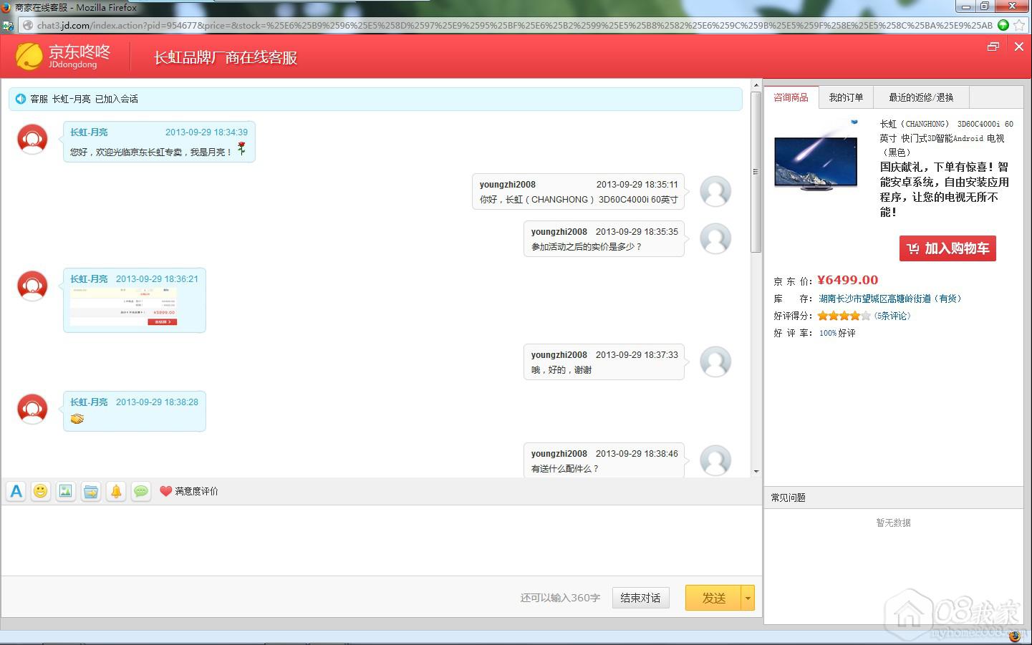Viewport: 1032px width, 645px height.
Task: Click in the message input area
Action: click(380, 540)
